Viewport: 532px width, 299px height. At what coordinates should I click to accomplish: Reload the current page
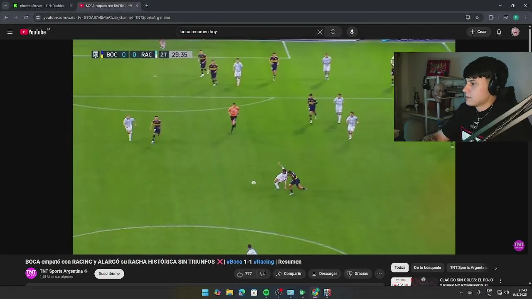pos(26,17)
